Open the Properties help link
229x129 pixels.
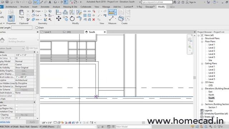[x=5, y=122]
